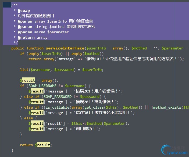Click '$result' in the final return statement
Image resolution: width=189 pixels, height=157 pixels.
(x=42, y=145)
